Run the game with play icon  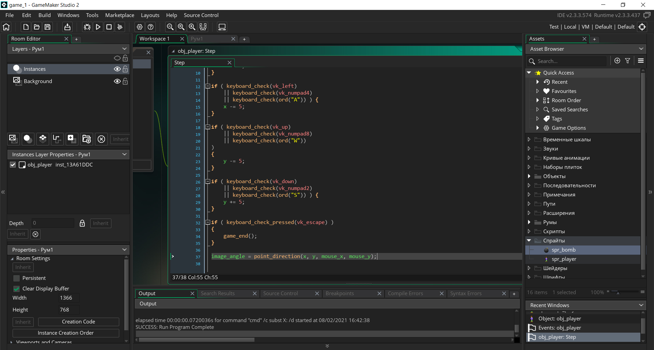[98, 27]
